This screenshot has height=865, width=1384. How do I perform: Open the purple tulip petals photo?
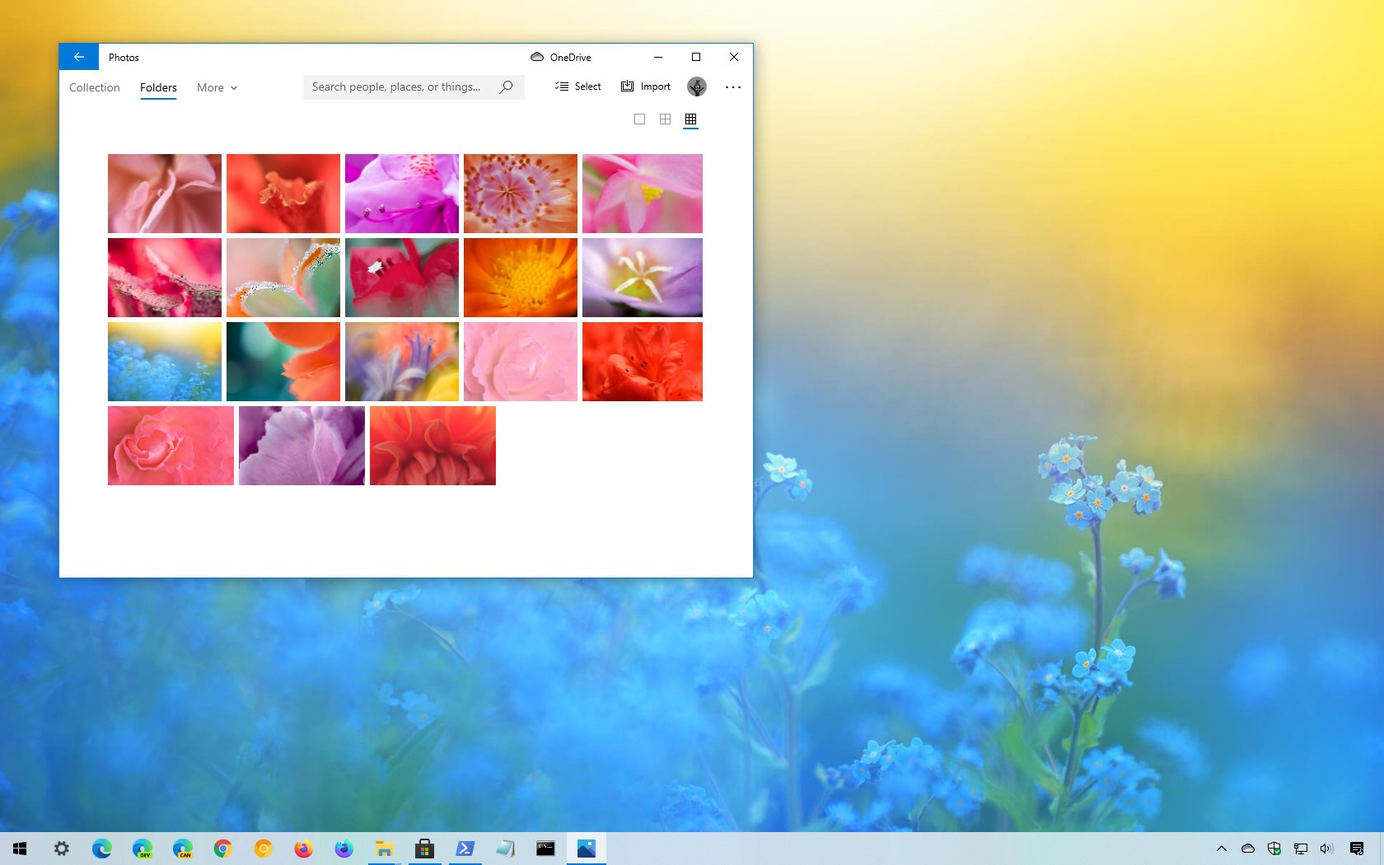[x=302, y=446]
